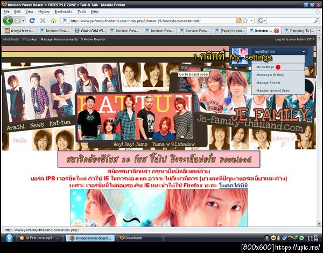The height and width of the screenshot is (253, 323).
Task: Open the list-all-tabs dropdown arrow
Action: 319,31
